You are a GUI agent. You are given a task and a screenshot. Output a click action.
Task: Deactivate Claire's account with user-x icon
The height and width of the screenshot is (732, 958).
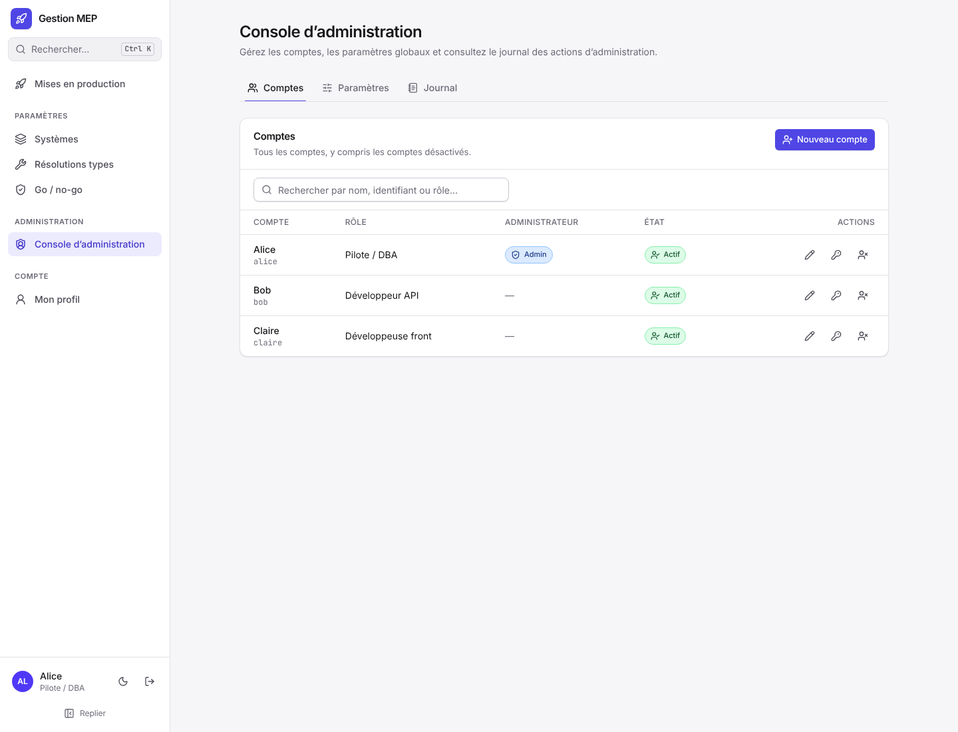pyautogui.click(x=863, y=336)
